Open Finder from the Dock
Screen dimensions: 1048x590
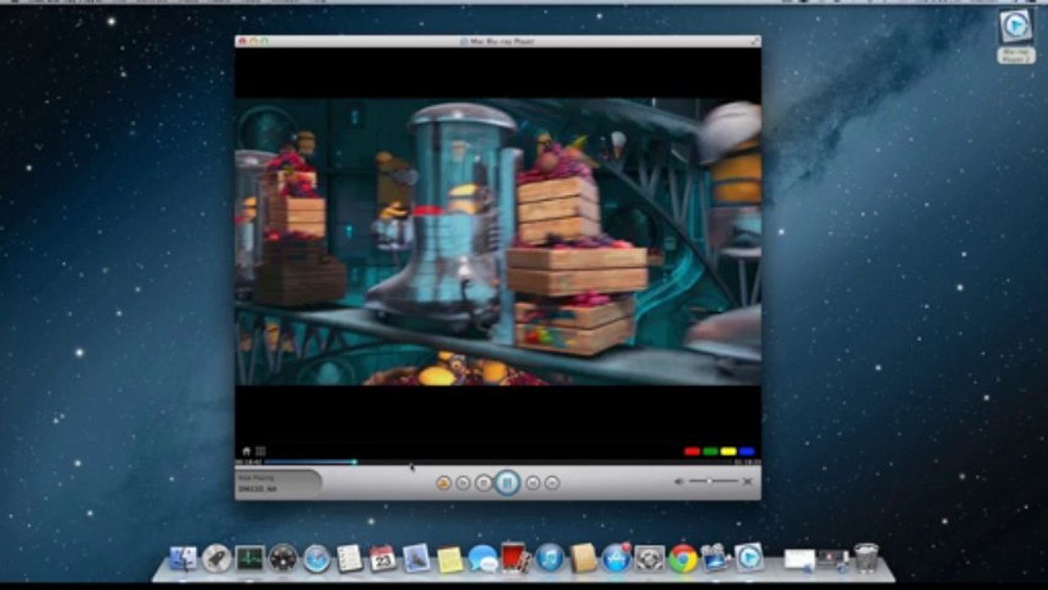pyautogui.click(x=183, y=558)
